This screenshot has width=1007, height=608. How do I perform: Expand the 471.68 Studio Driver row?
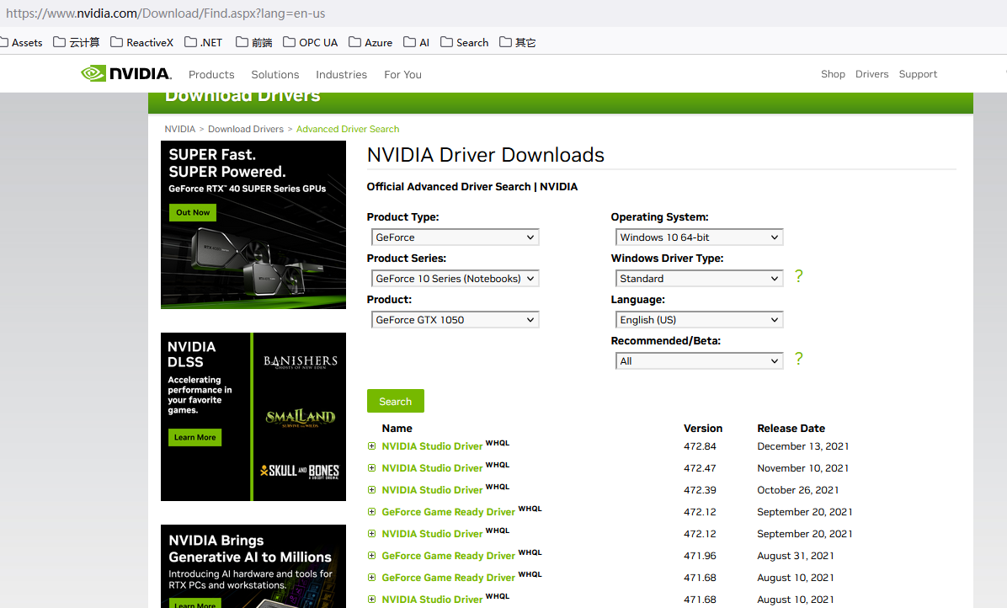tap(372, 599)
